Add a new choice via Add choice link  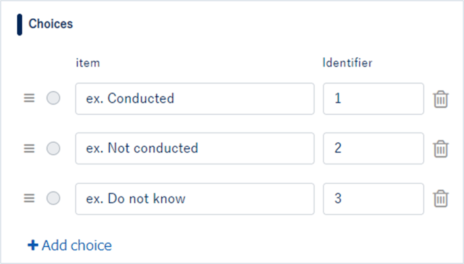click(70, 245)
